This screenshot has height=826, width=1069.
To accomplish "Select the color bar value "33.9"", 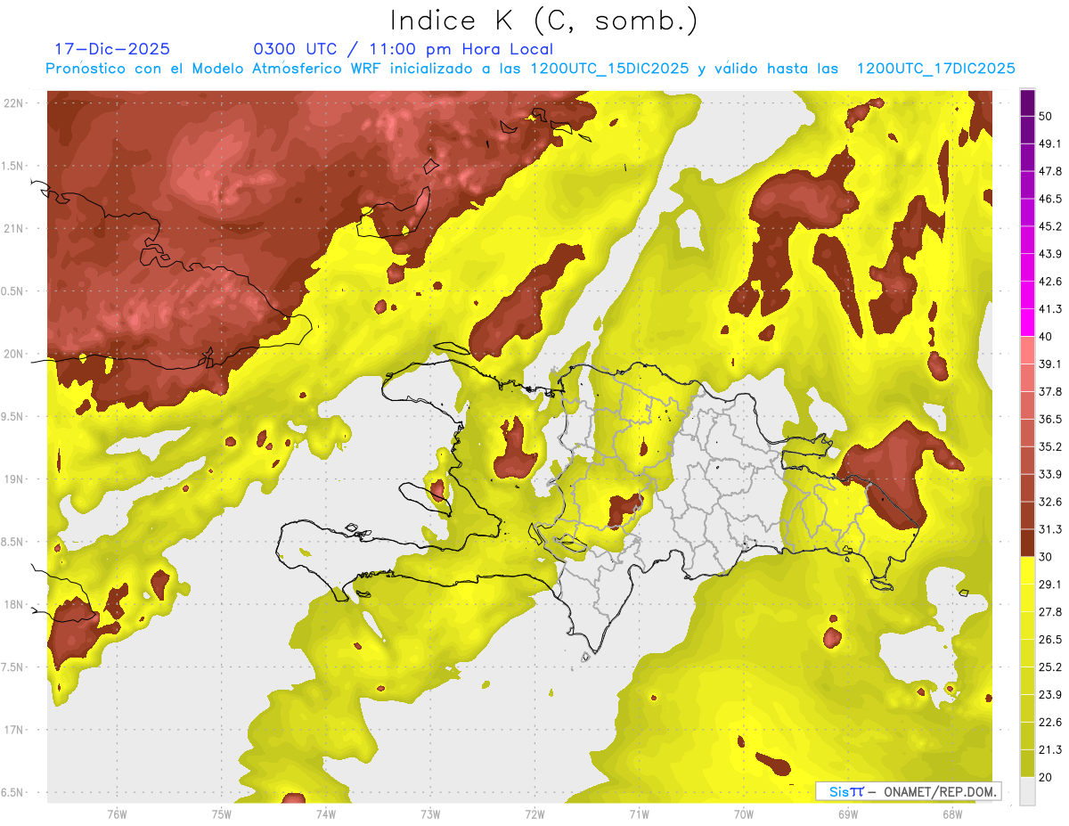I will 1050,474.
